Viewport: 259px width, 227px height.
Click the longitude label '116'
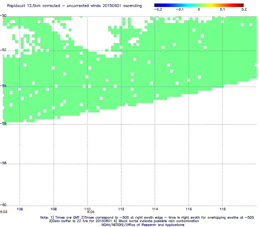click(x=189, y=209)
